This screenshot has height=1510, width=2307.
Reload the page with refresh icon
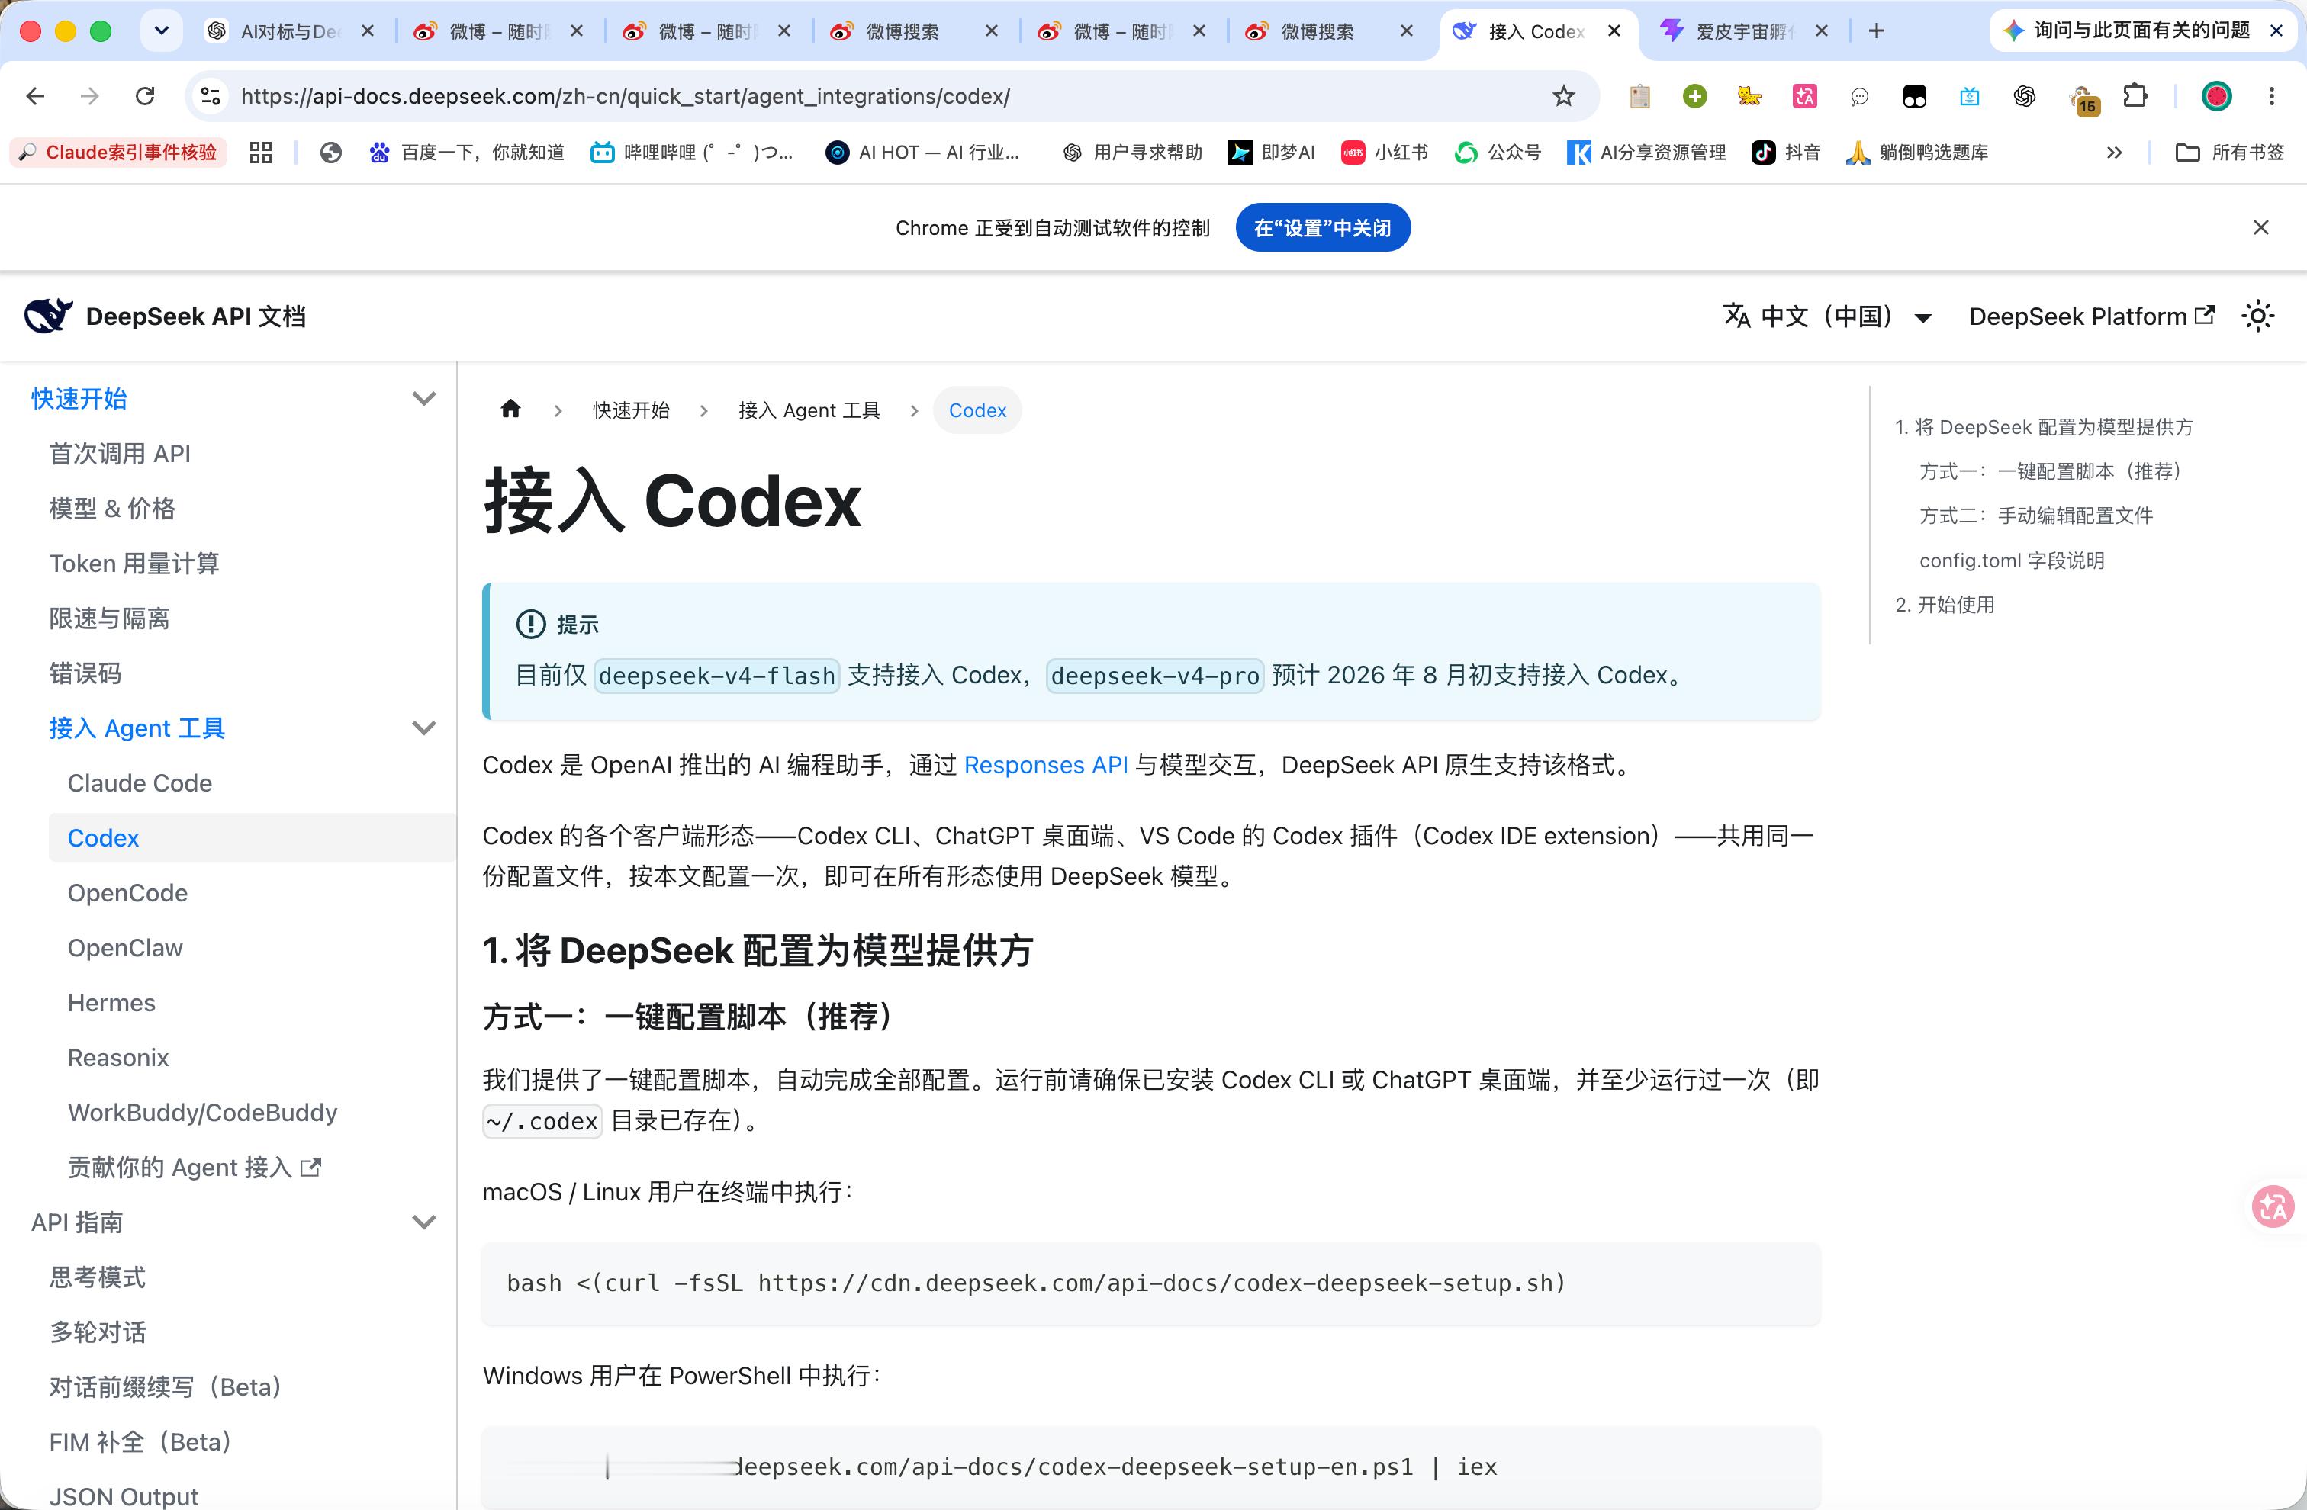[x=146, y=96]
